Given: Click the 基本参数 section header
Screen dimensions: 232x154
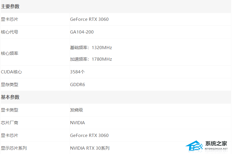Looking at the screenshot, I should (10, 97).
